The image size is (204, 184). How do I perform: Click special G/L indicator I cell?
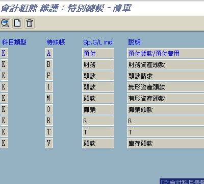(x=49, y=87)
